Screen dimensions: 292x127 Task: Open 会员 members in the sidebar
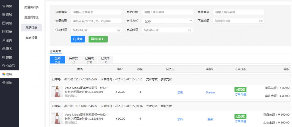pos(8,40)
